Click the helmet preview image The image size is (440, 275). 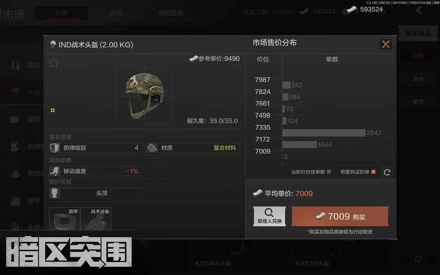[144, 96]
